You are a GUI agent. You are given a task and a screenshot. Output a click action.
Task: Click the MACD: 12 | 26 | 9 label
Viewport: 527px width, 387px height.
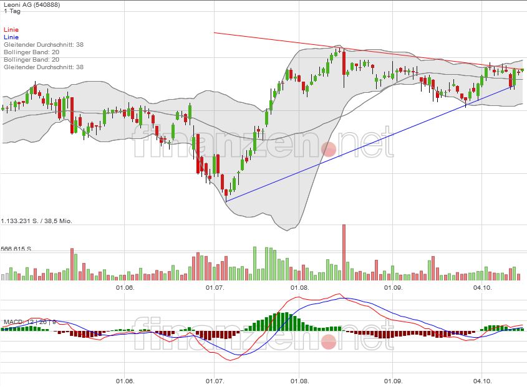coord(30,322)
